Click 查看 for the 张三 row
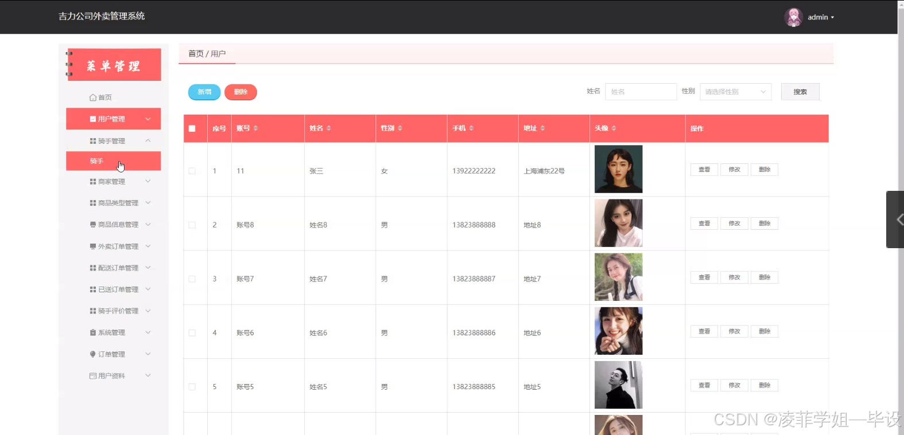Image resolution: width=904 pixels, height=435 pixels. [x=704, y=170]
